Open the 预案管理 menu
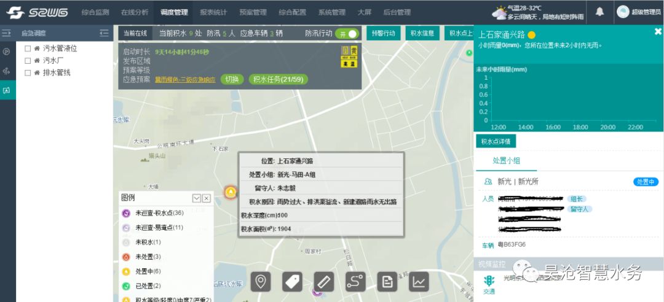The width and height of the screenshot is (664, 302). tap(253, 12)
